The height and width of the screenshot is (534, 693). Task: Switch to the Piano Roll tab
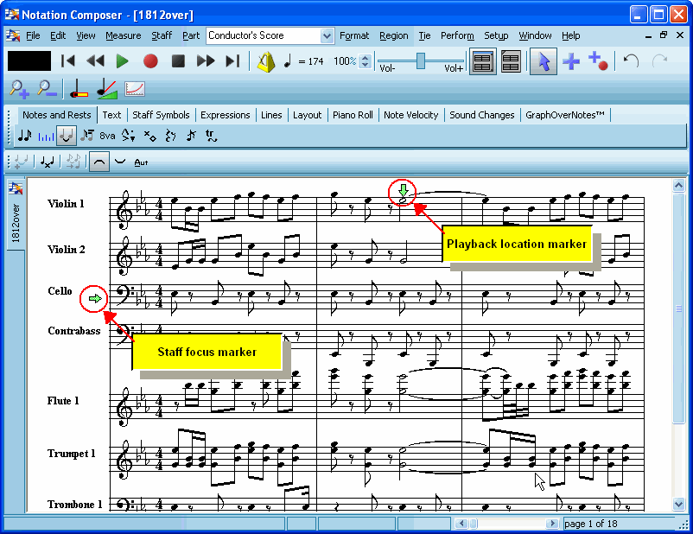(x=353, y=115)
